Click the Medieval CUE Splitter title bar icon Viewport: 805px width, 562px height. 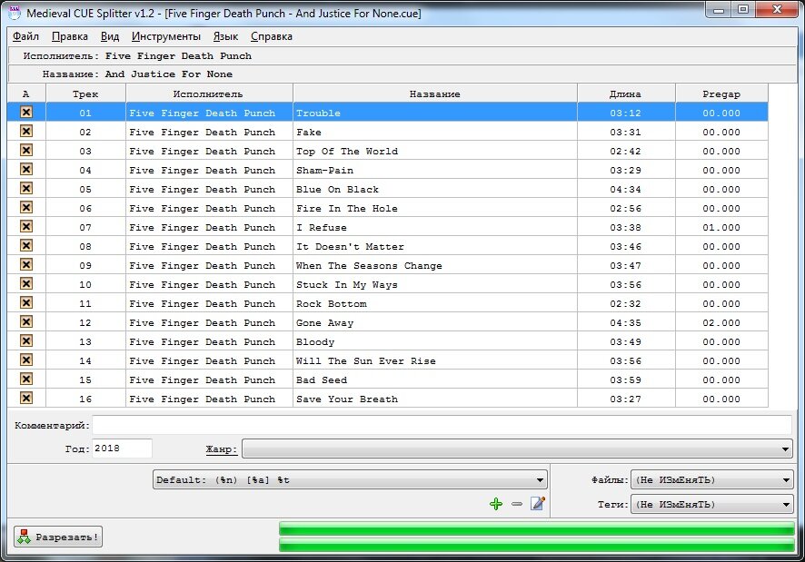(15, 14)
